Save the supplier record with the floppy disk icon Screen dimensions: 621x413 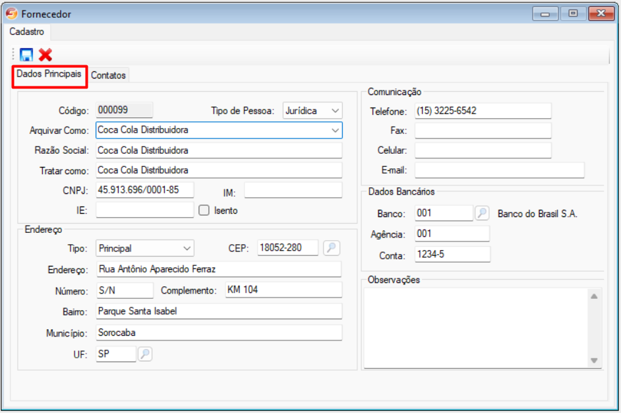click(x=26, y=55)
